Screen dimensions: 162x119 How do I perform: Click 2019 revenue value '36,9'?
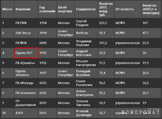point(102,103)
